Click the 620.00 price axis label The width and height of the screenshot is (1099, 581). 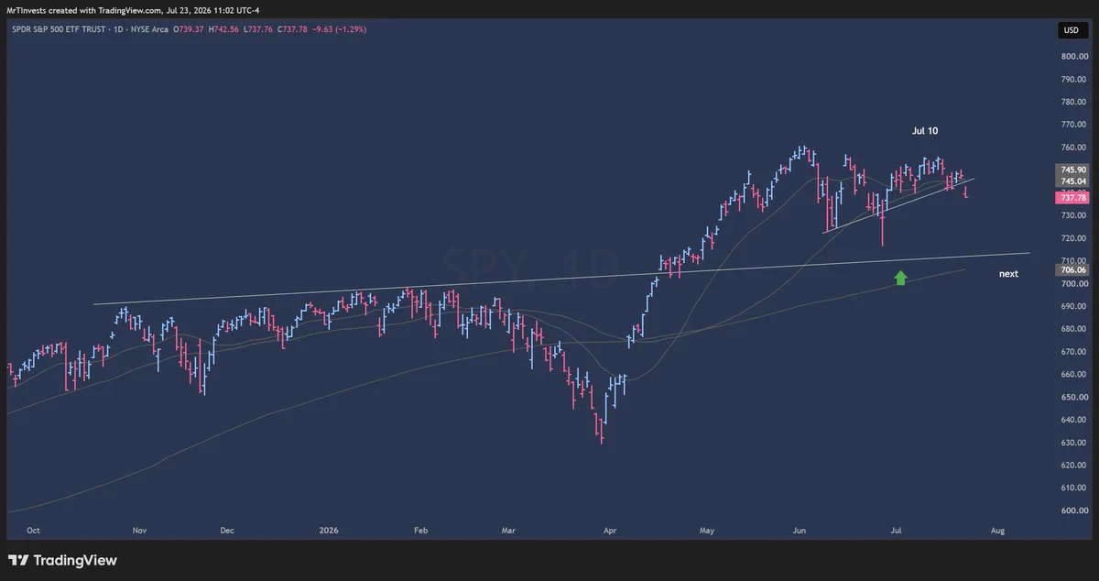[x=1074, y=466]
